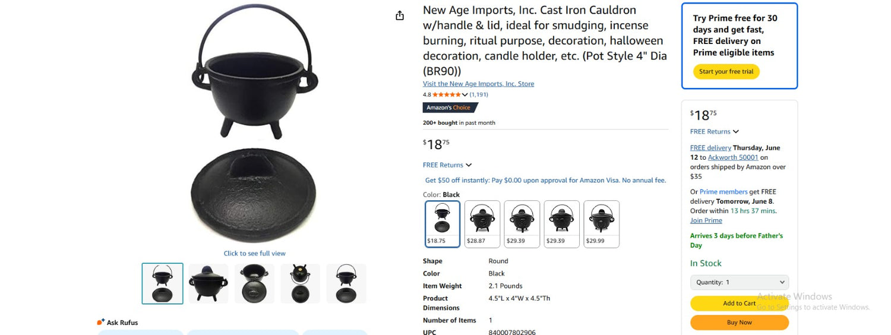Viewport: 891px width, 335px height.
Task: Click the share icon beside product title
Action: point(400,15)
